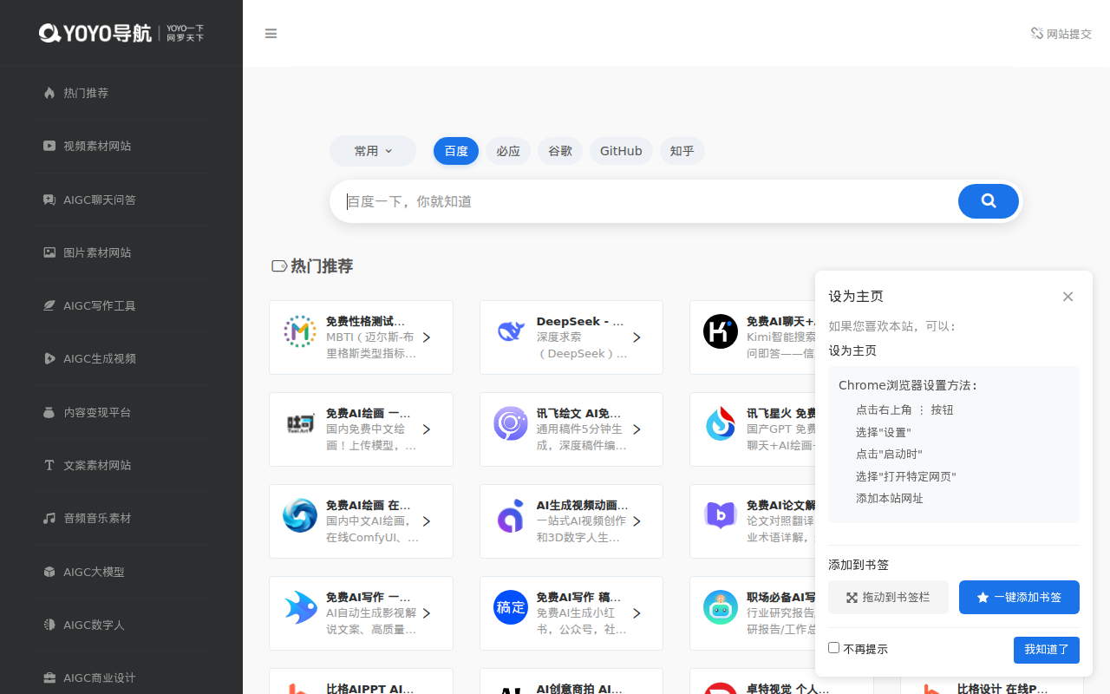
Task: Select the 必应 search engine
Action: pos(508,151)
